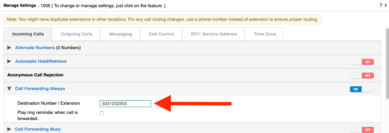Image resolution: width=389 pixels, height=133 pixels.
Task: Click the Alternate Numbers link
Action: (35, 48)
